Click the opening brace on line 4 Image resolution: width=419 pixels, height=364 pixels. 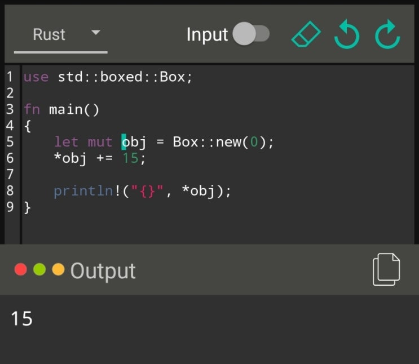(x=28, y=126)
